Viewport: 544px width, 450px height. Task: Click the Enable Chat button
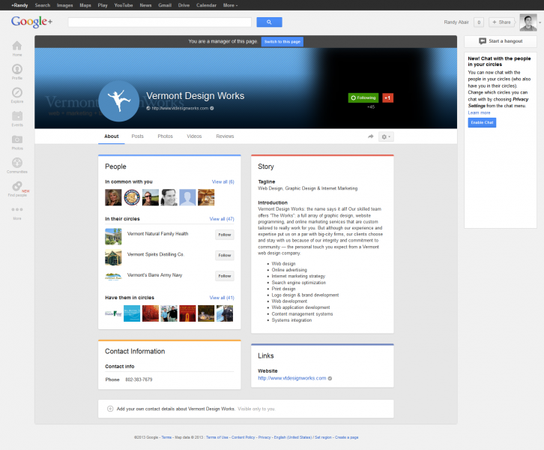482,122
